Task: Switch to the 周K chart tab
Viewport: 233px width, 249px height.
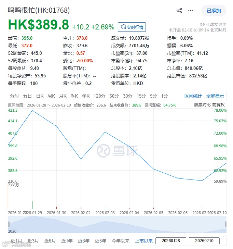Action: pyautogui.click(x=51, y=96)
